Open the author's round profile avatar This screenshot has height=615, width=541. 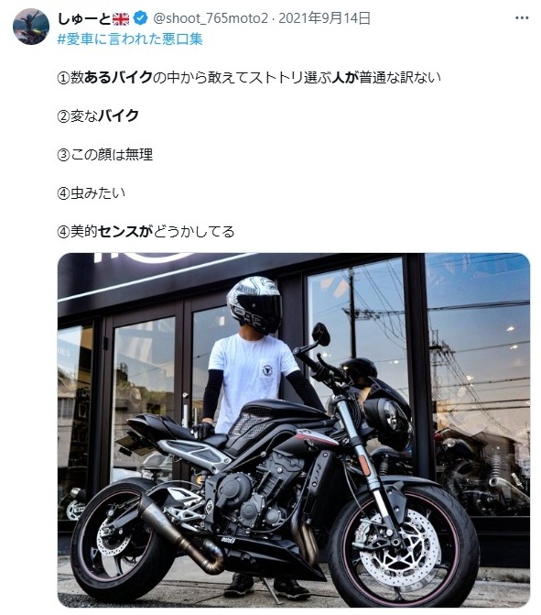(31, 26)
